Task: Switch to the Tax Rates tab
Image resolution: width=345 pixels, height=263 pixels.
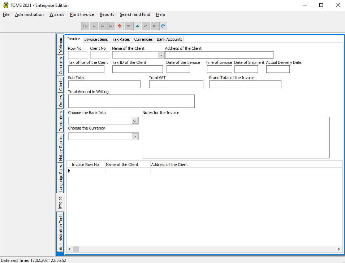Action: pyautogui.click(x=121, y=39)
